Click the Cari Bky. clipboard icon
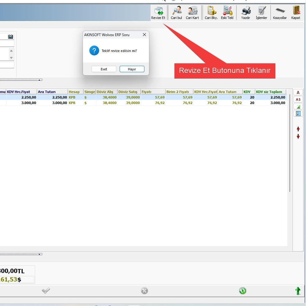306x306 pixels. tap(211, 12)
